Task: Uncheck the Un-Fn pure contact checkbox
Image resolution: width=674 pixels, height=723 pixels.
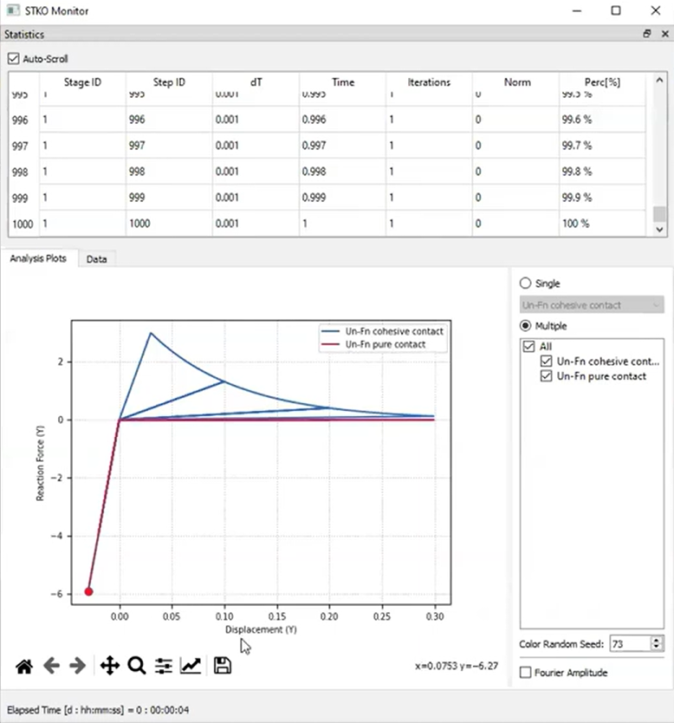Action: pyautogui.click(x=546, y=376)
